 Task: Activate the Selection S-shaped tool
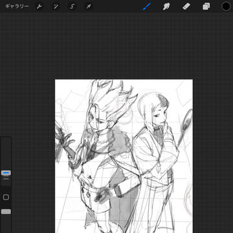tap(72, 6)
